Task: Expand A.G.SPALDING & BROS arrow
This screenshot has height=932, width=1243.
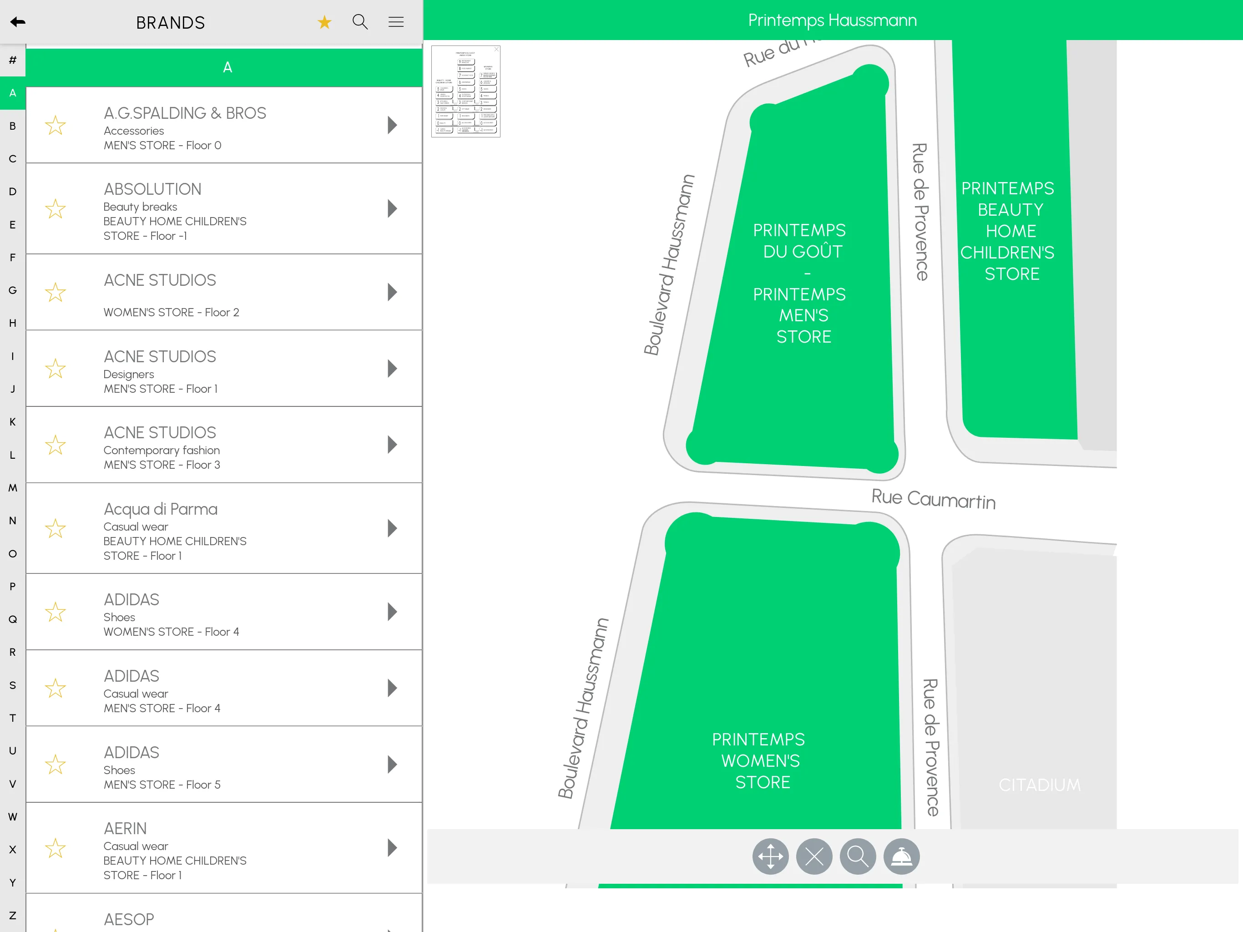Action: click(392, 125)
